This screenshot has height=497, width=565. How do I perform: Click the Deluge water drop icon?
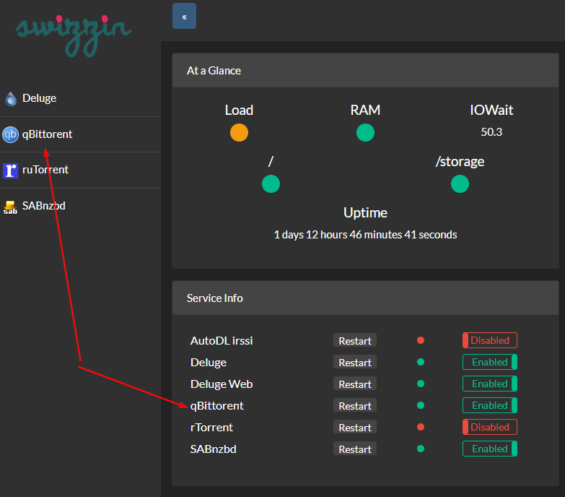(x=11, y=99)
